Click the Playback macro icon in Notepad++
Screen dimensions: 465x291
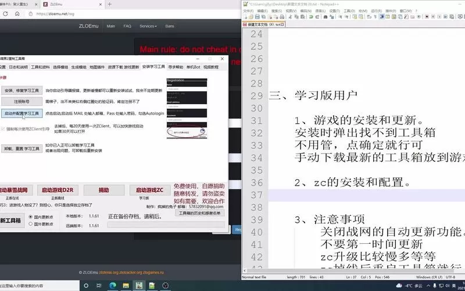(x=439, y=17)
